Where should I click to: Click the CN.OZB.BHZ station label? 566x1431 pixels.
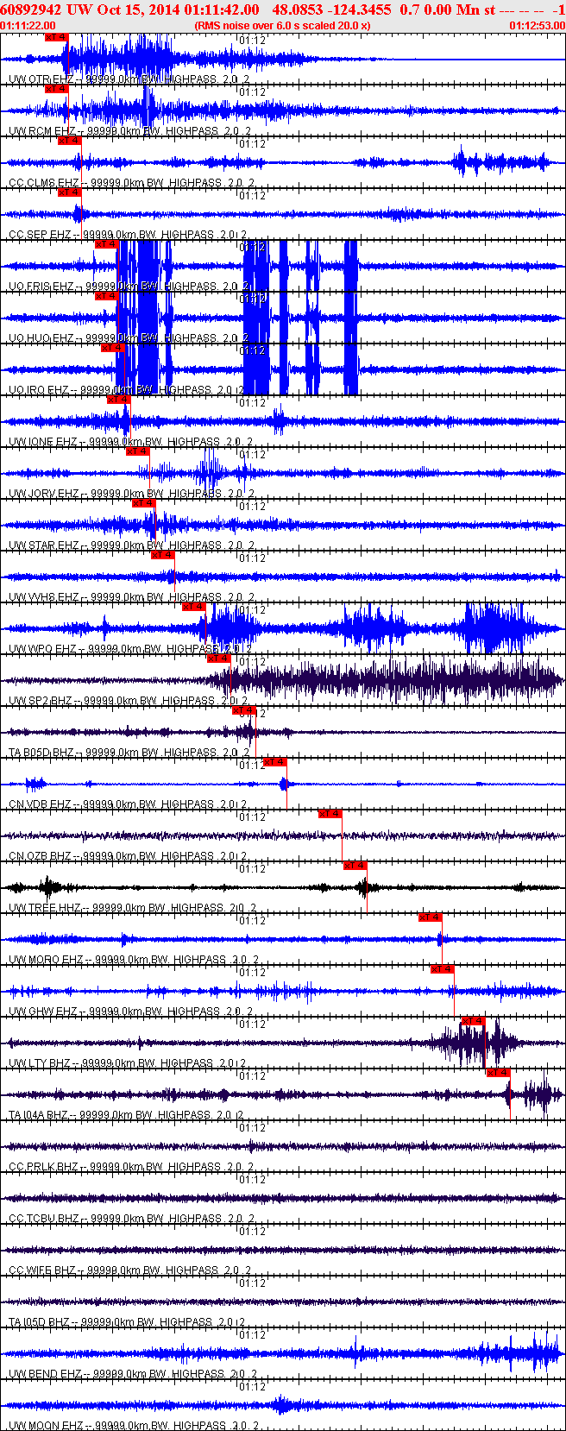click(40, 856)
